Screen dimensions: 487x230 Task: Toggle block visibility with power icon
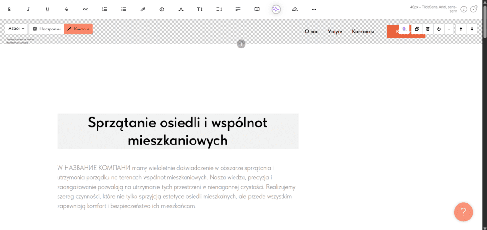tap(439, 29)
